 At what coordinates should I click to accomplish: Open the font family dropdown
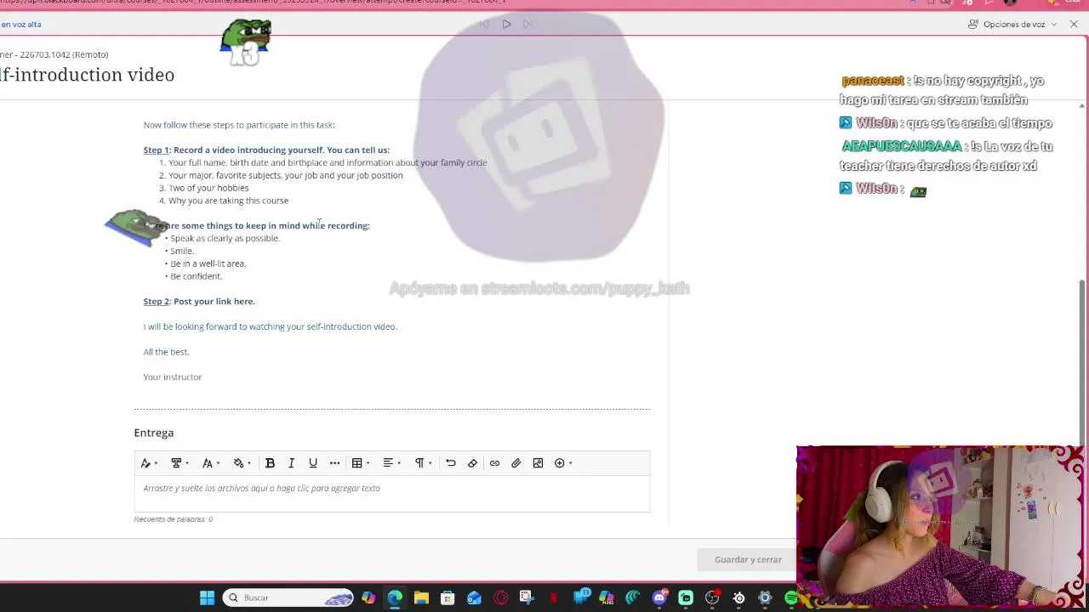tap(180, 463)
